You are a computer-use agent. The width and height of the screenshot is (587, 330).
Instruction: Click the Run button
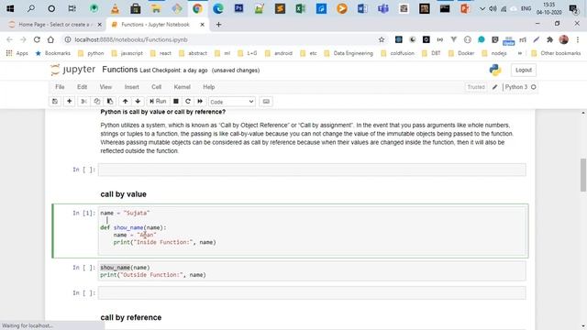158,102
